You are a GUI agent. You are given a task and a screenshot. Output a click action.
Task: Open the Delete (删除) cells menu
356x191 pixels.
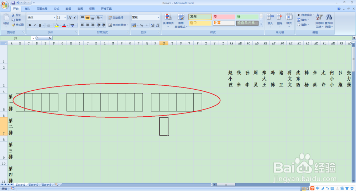[x=279, y=20]
